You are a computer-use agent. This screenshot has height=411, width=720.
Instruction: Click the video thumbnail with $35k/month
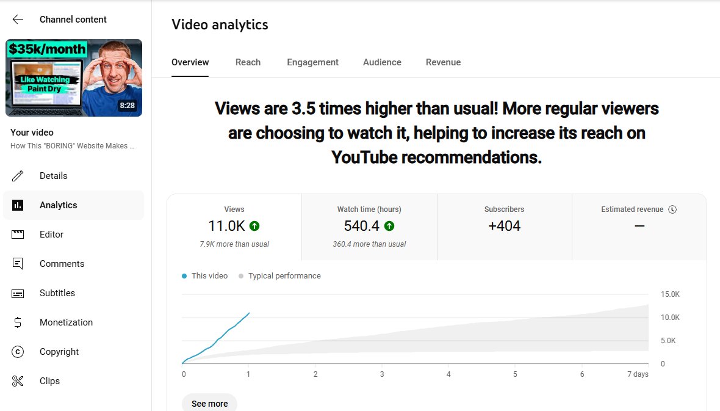74,78
